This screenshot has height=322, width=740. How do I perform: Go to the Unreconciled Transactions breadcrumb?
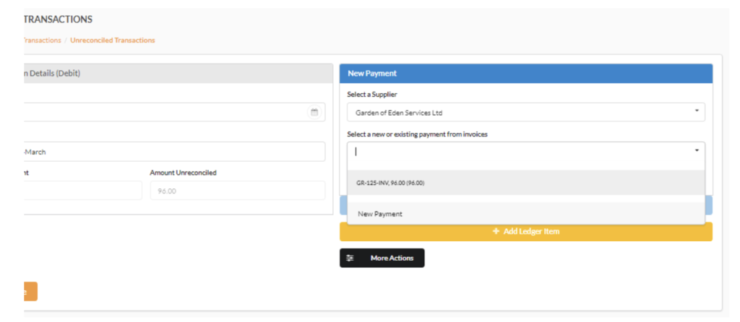(x=112, y=40)
